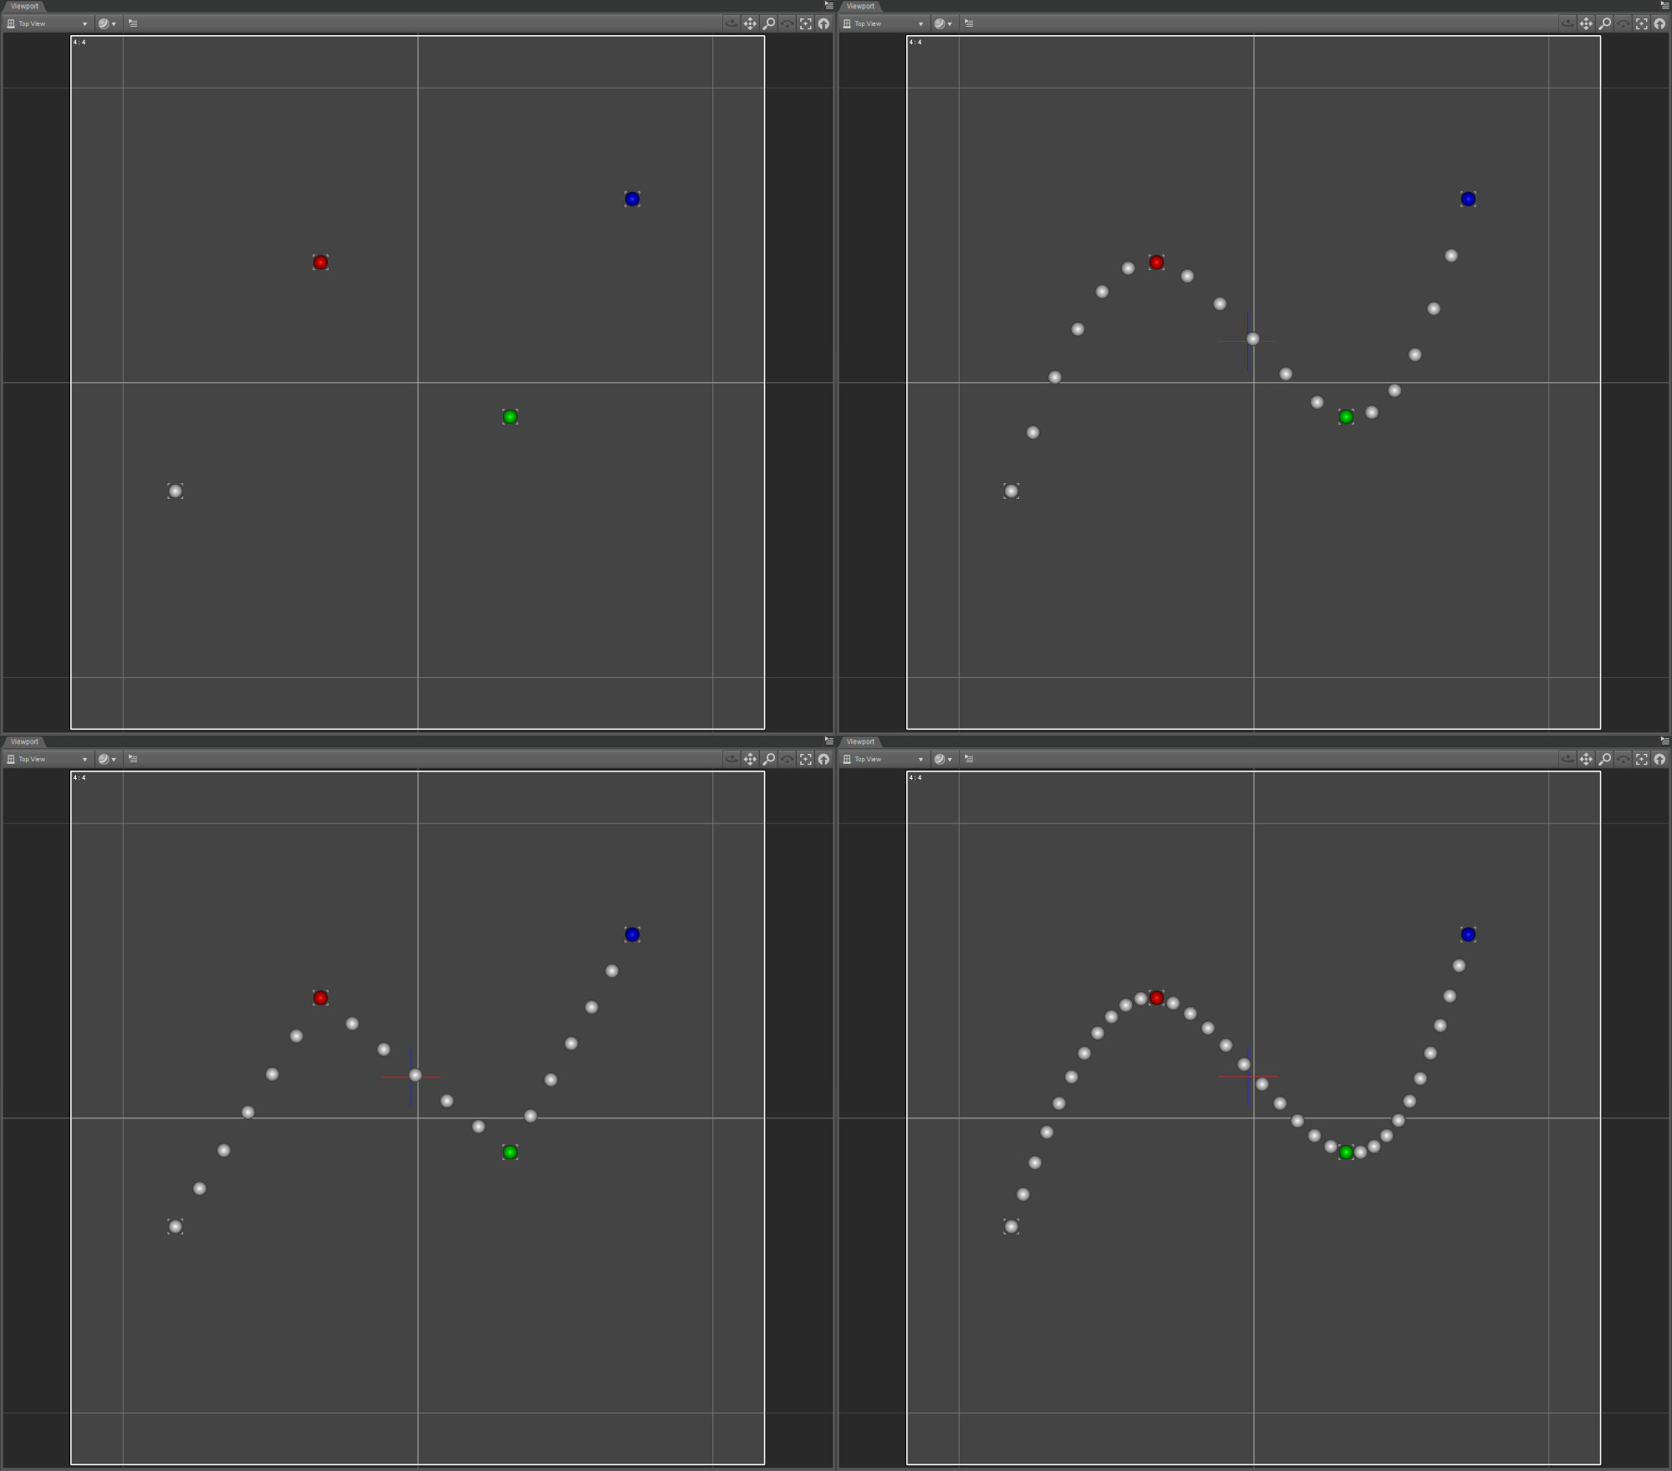This screenshot has width=1672, height=1471.
Task: Click the Reset camera icon in bottom-left viewport
Action: pyautogui.click(x=824, y=758)
